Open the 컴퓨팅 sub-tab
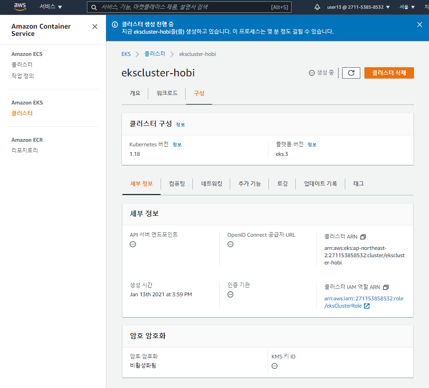Screen dimensions: 429x388 (177, 184)
